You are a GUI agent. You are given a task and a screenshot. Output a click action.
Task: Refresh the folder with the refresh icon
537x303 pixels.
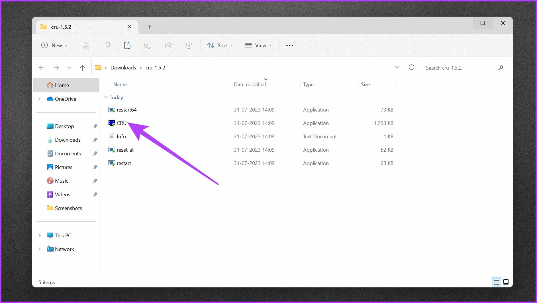411,67
